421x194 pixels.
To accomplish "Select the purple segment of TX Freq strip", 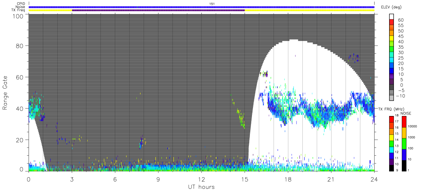I will click(x=158, y=10).
